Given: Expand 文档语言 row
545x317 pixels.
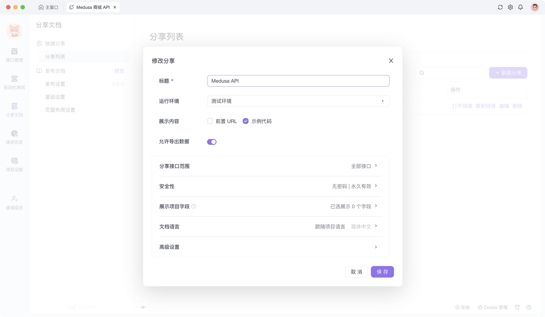Looking at the screenshot, I should click(271, 227).
